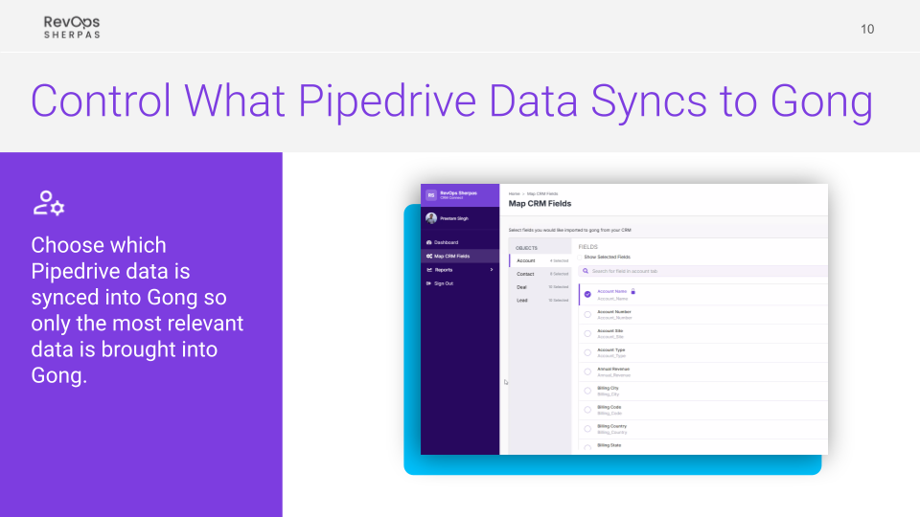Switch to the Deal object tab
The height and width of the screenshot is (517, 920).
[x=521, y=286]
